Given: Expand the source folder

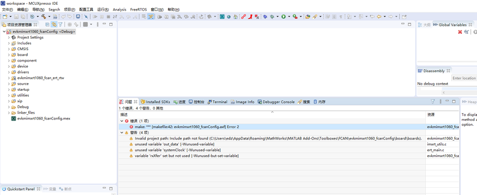Looking at the screenshot, I should 9,84.
